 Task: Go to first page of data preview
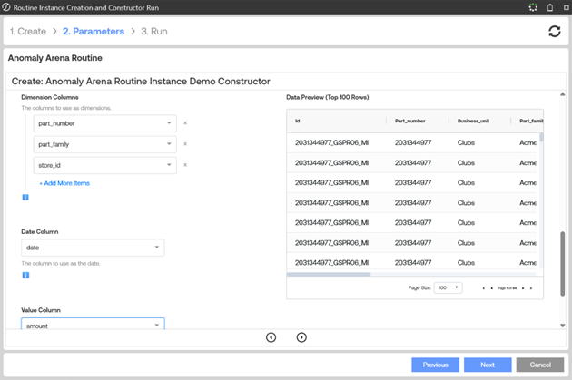click(x=484, y=288)
